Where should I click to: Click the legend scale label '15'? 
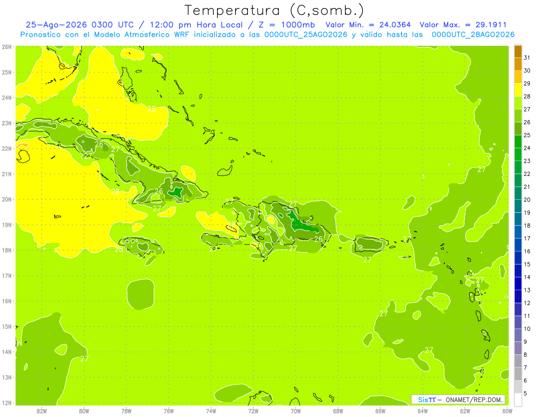527,264
